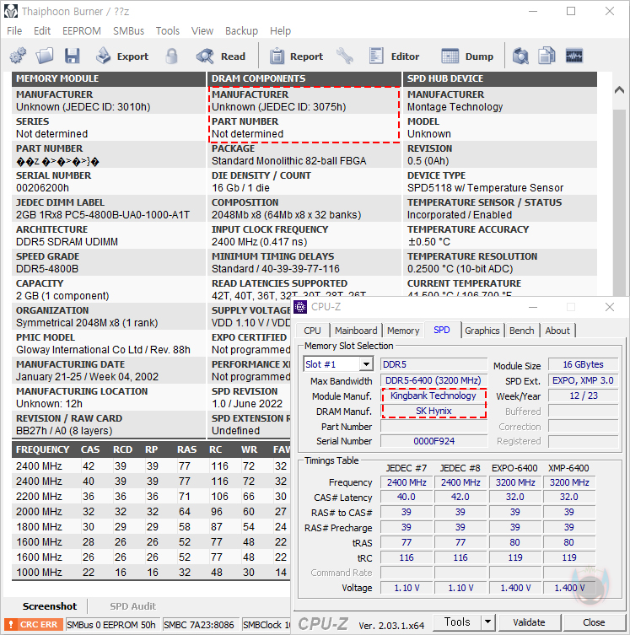Image resolution: width=630 pixels, height=635 pixels.
Task: Switch to the About tab in CPU-Z
Action: (557, 331)
